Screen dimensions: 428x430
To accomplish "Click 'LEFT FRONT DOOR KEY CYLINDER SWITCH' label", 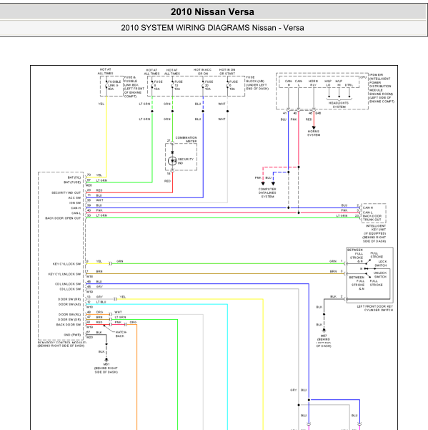I will click(x=375, y=308).
